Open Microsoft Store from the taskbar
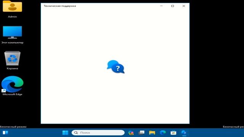244x137 pixels. [x=173, y=133]
